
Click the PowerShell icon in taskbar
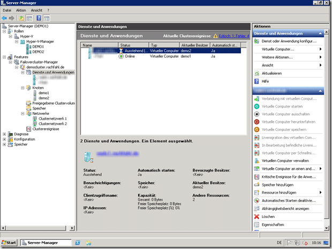(x=78, y=243)
